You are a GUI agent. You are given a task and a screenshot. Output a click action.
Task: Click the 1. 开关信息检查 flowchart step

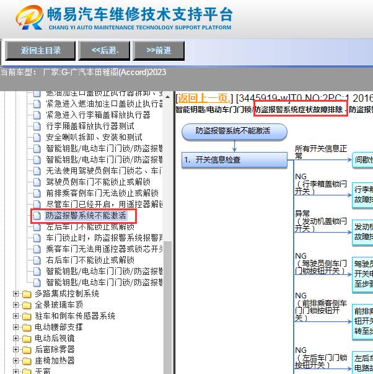pyautogui.click(x=234, y=160)
